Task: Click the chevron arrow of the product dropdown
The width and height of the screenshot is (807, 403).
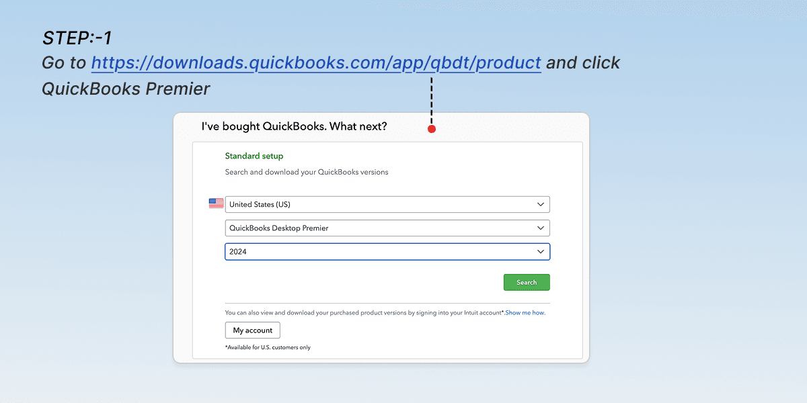Action: point(541,228)
